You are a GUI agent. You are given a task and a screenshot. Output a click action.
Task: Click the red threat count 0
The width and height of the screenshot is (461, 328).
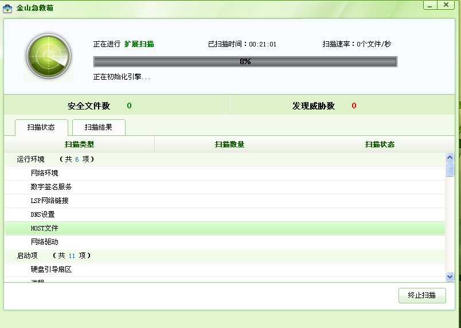click(354, 106)
